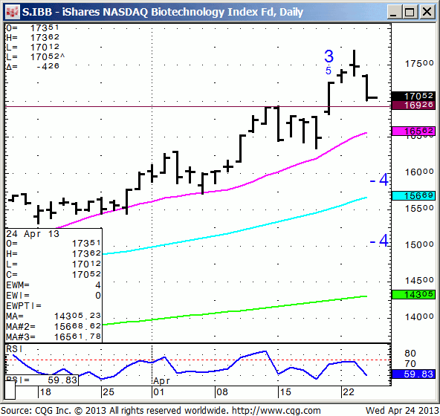Click the Apr month label
440x416 pixels.
tap(161, 381)
